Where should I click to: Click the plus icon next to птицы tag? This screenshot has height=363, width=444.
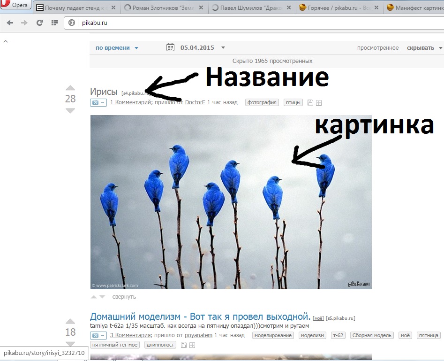point(319,103)
